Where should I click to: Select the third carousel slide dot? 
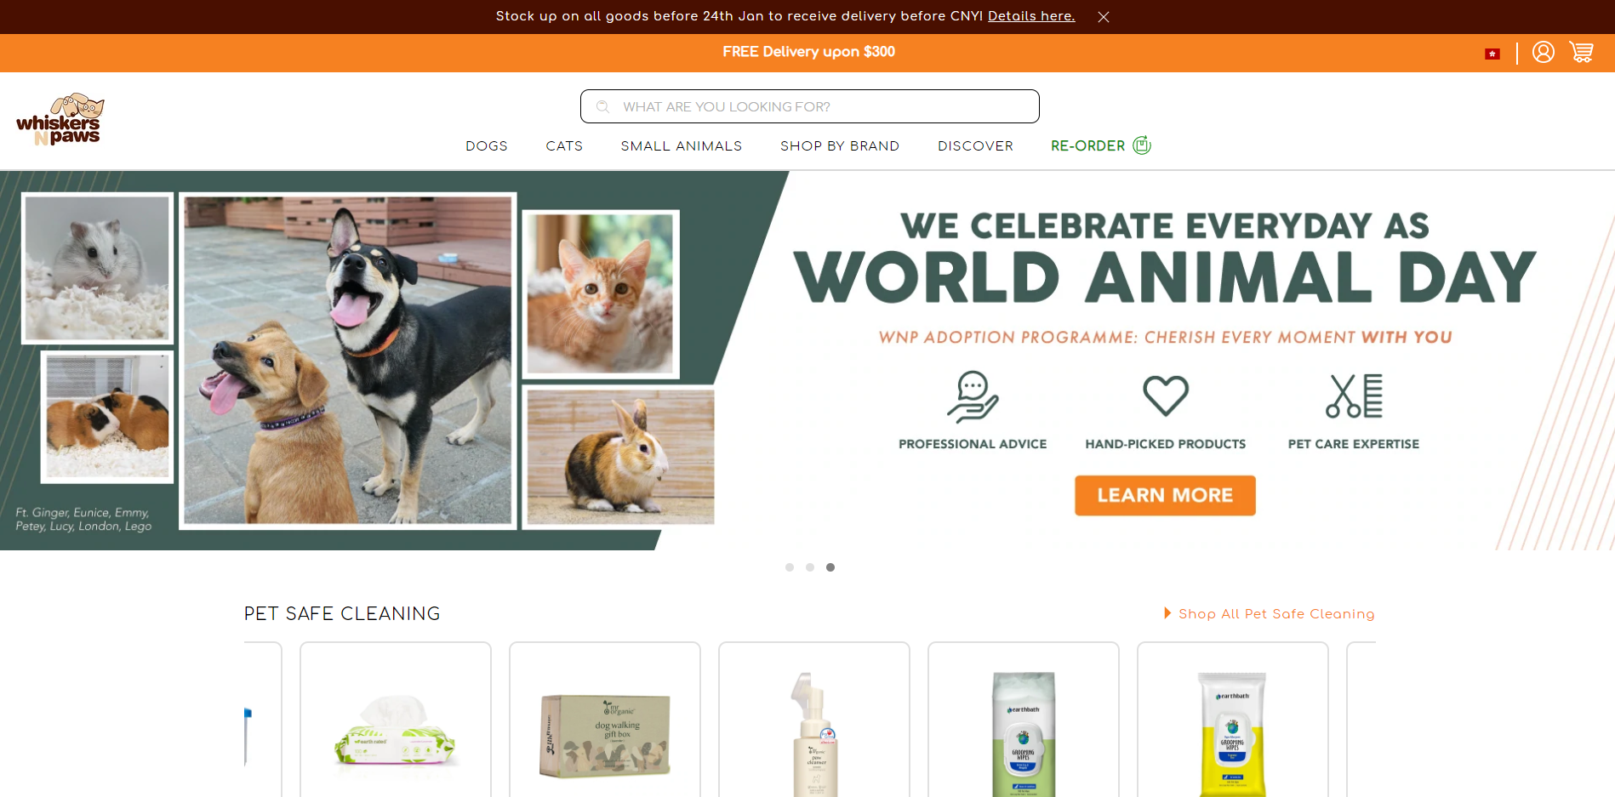pos(830,567)
